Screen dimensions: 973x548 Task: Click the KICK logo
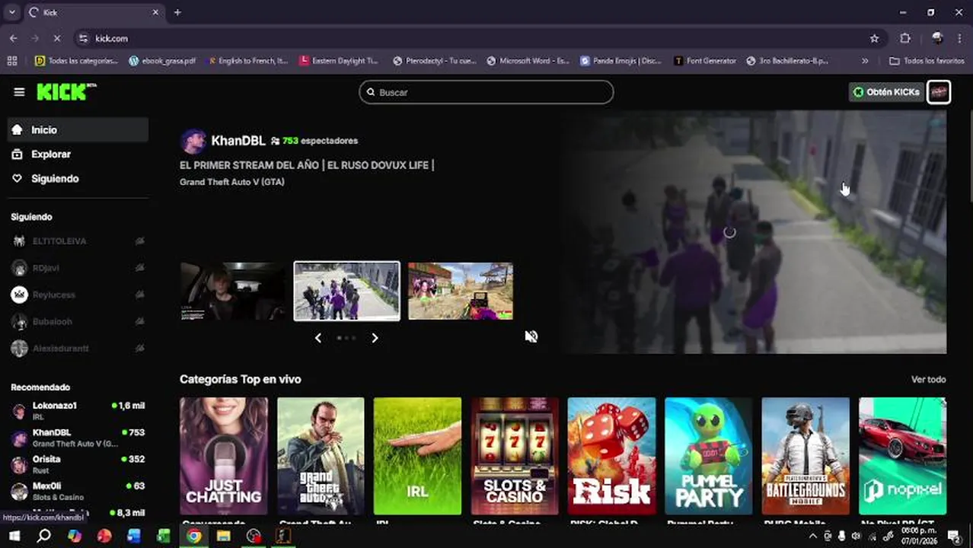pyautogui.click(x=66, y=91)
